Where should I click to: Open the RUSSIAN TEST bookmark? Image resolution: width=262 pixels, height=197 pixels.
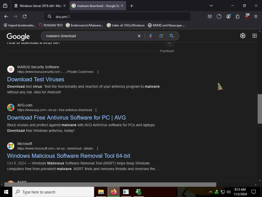[51, 25]
